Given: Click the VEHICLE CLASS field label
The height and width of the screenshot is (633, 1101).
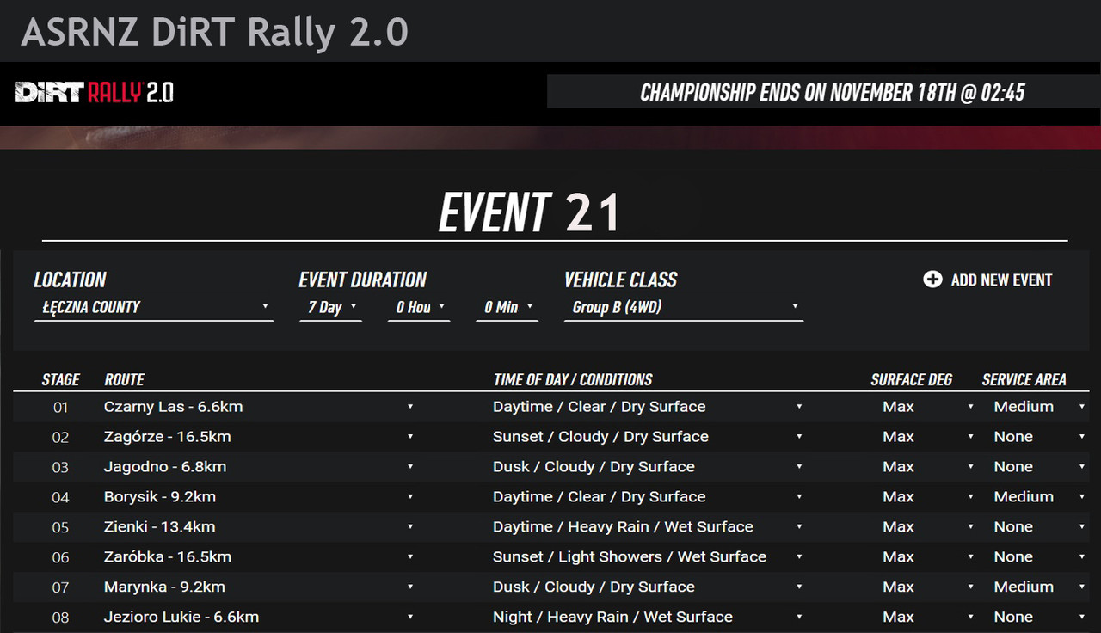Looking at the screenshot, I should point(621,280).
